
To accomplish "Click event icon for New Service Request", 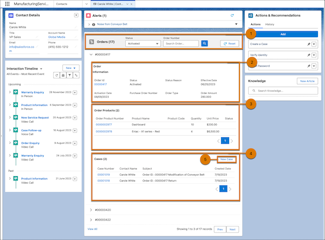I will [16, 117].
